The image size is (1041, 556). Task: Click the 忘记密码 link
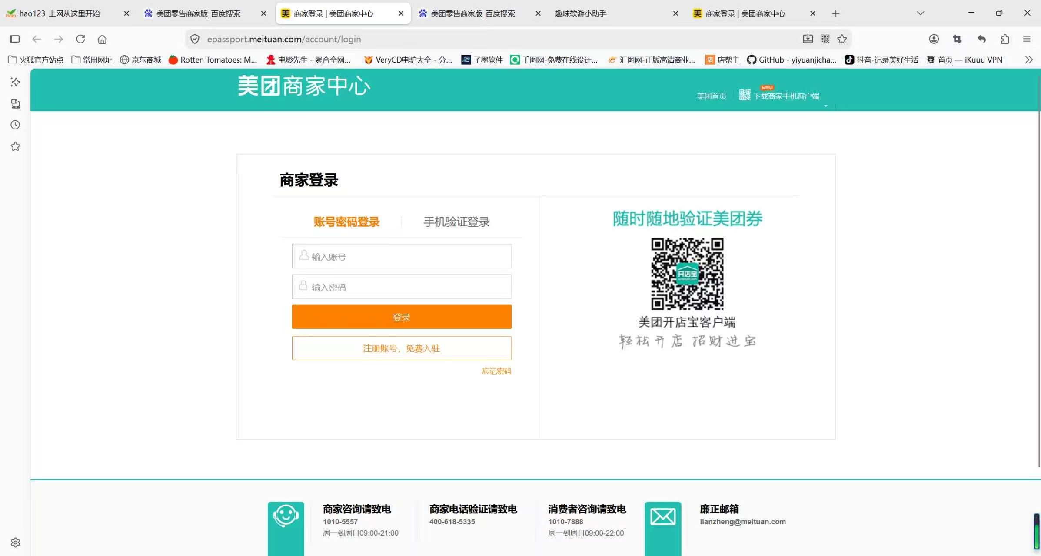[x=496, y=371]
